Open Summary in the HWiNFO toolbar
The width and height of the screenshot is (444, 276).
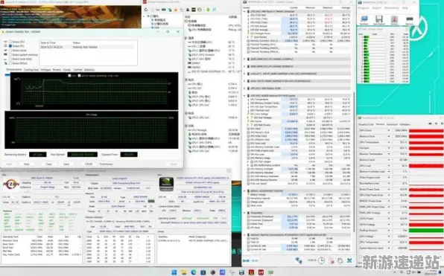pos(364,20)
